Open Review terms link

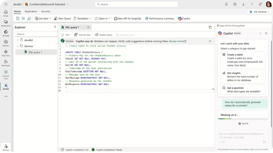pos(177,41)
